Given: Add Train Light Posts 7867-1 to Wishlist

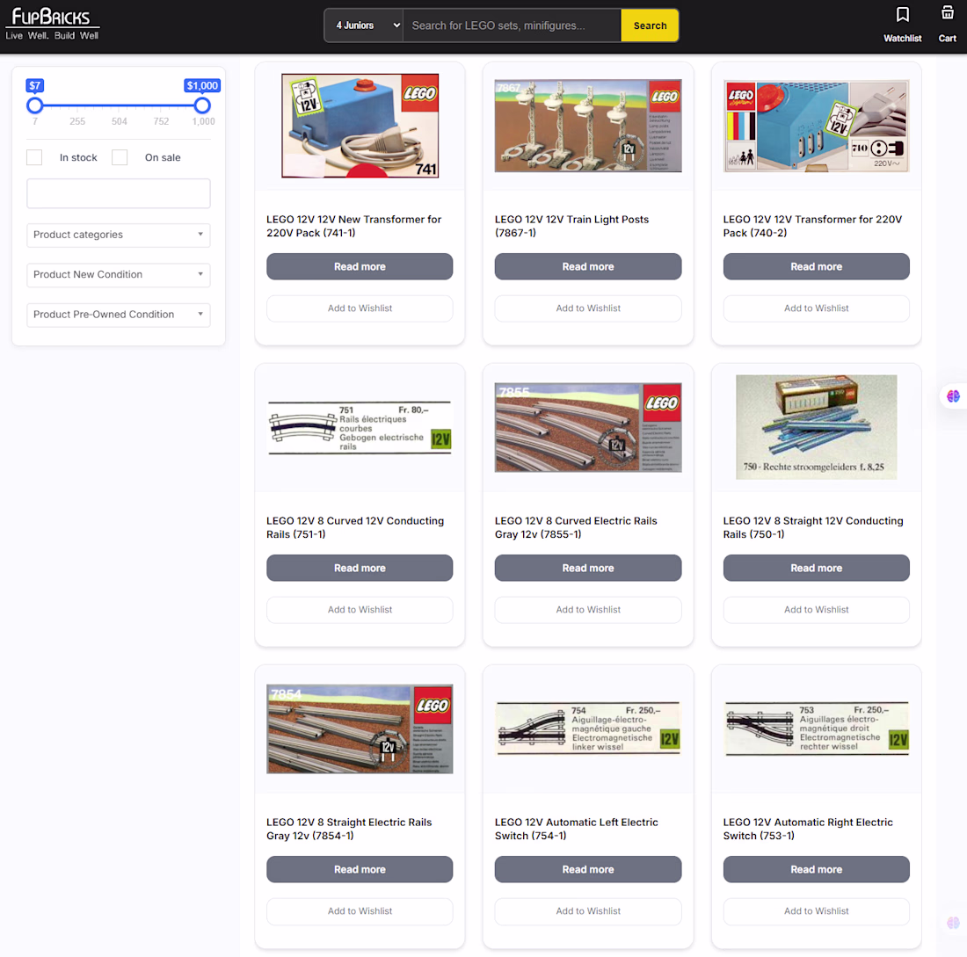Looking at the screenshot, I should (x=588, y=308).
